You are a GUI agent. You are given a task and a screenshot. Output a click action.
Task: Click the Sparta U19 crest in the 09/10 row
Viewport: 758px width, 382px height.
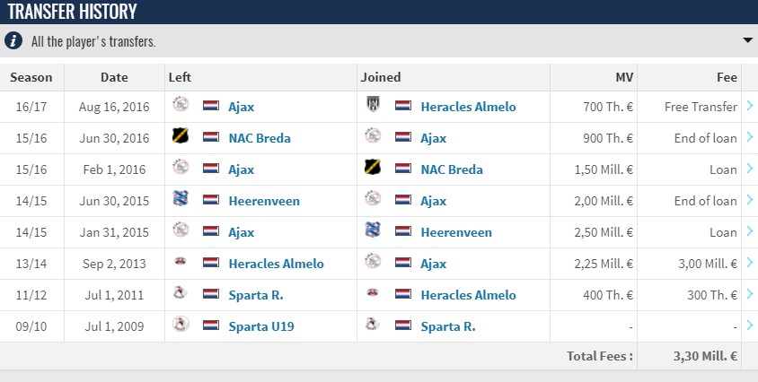pos(181,324)
